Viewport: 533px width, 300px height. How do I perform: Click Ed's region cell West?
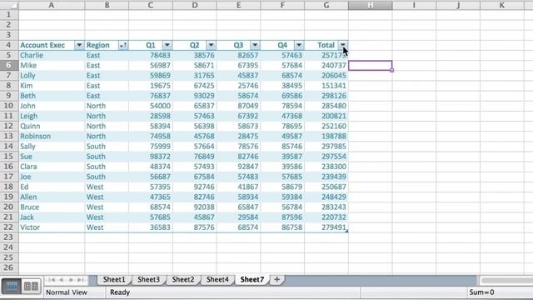[x=107, y=187]
